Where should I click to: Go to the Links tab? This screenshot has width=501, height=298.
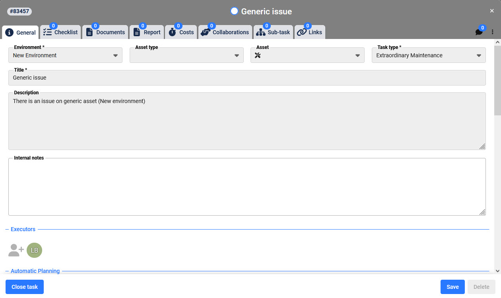[310, 32]
